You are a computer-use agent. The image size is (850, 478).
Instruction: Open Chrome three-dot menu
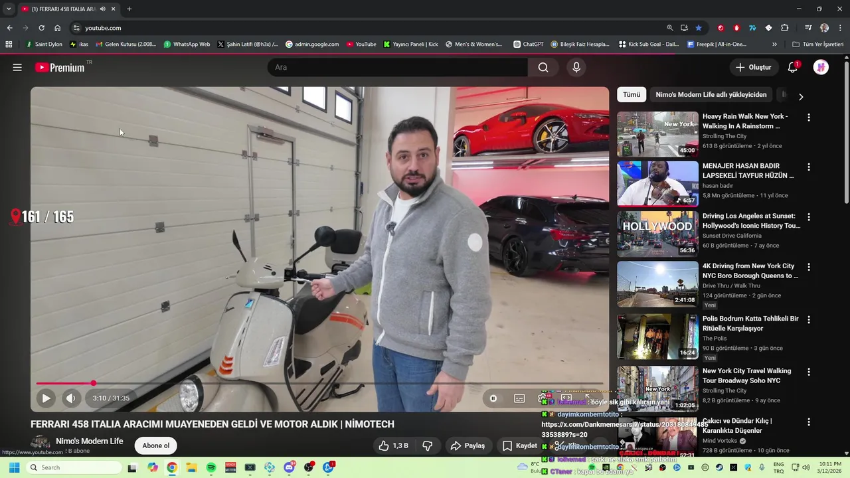(841, 28)
